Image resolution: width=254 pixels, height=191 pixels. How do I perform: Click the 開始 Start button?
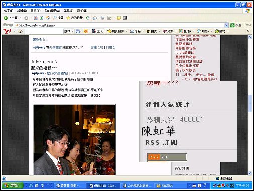click(13, 185)
